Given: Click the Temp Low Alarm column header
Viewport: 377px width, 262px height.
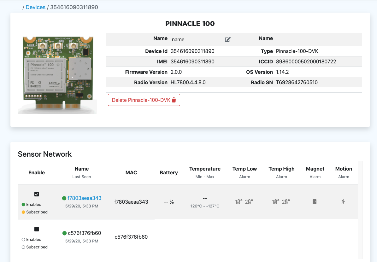Looking at the screenshot, I should point(244,172).
